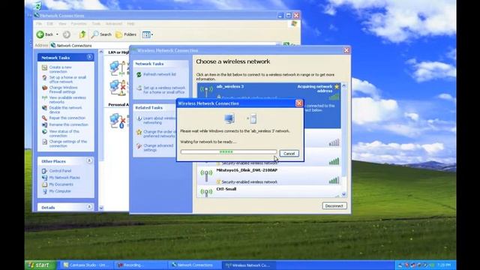Click the first LAN connection icon
The image size is (480, 270).
(x=117, y=68)
